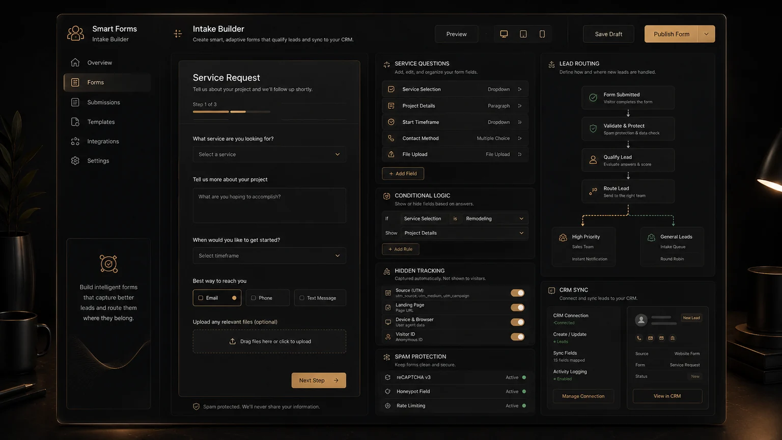The image size is (782, 440).
Task: Click General Leads team icon
Action: click(651, 237)
